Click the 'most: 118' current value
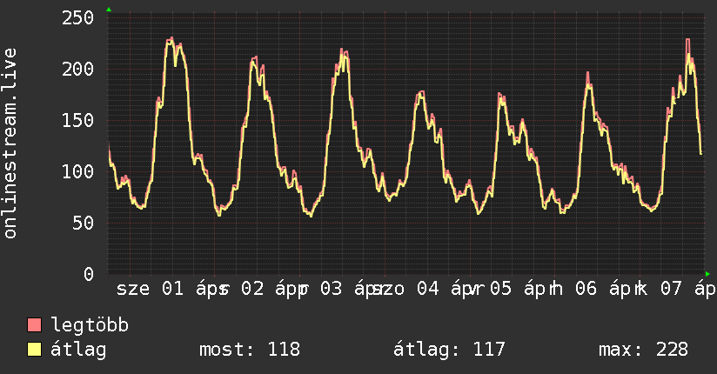The width and height of the screenshot is (717, 374). click(x=250, y=351)
